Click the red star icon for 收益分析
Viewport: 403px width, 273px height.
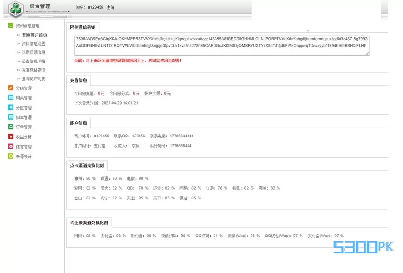point(11,136)
